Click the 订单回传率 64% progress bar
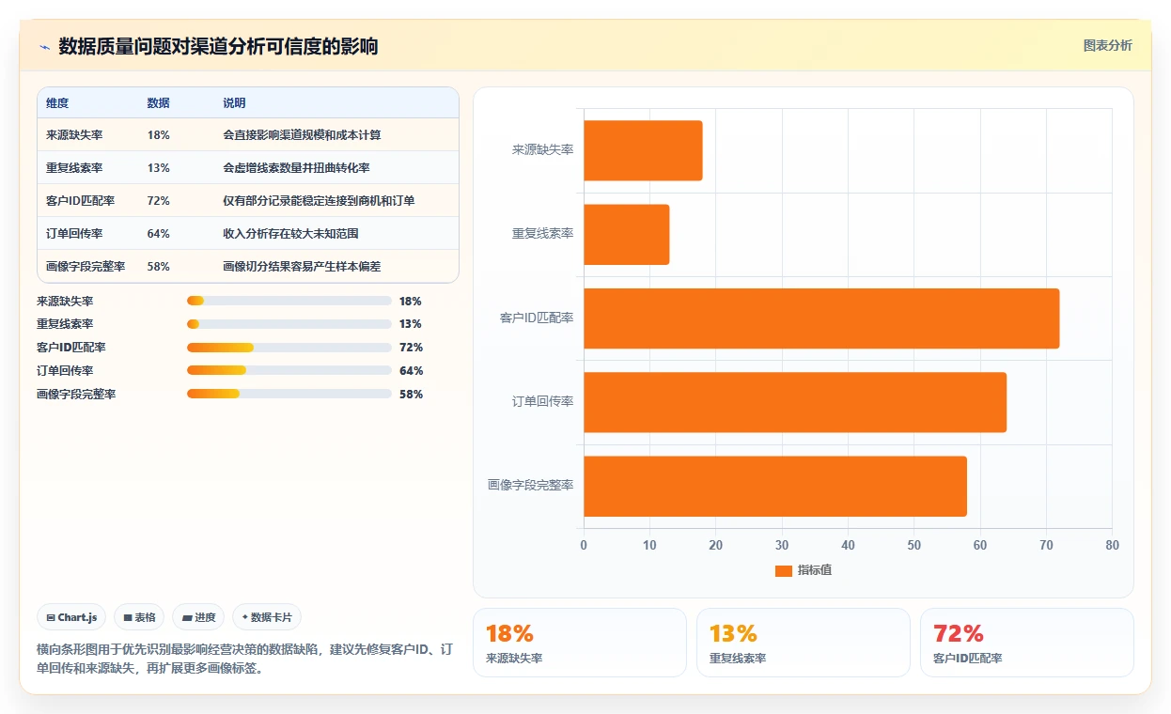Screen dimensions: 1171x714 click(x=289, y=370)
